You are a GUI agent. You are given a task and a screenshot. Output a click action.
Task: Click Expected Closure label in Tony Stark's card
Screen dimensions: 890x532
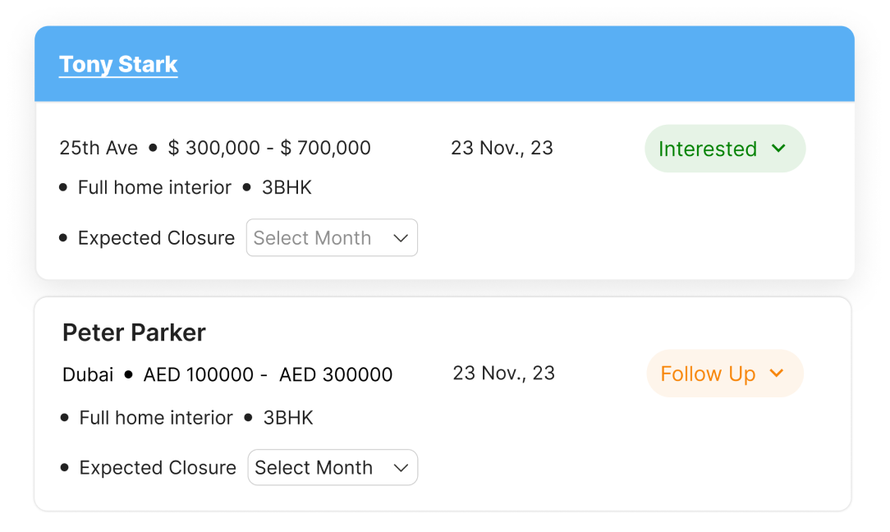coord(156,238)
